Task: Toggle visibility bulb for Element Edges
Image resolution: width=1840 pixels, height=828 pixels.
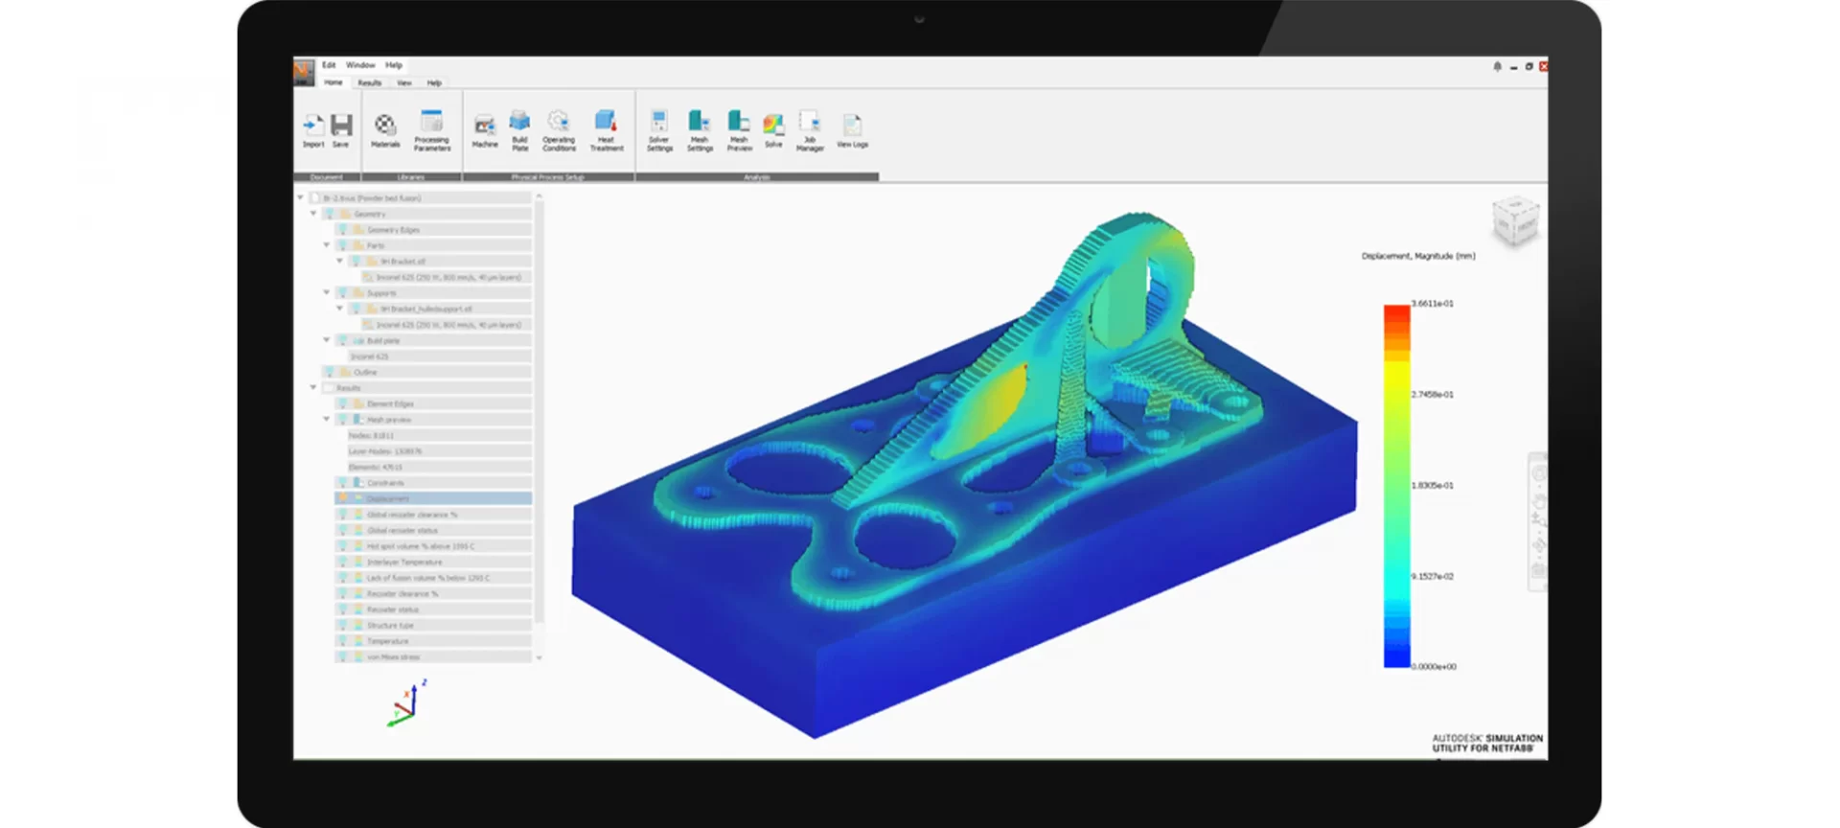Action: tap(343, 403)
